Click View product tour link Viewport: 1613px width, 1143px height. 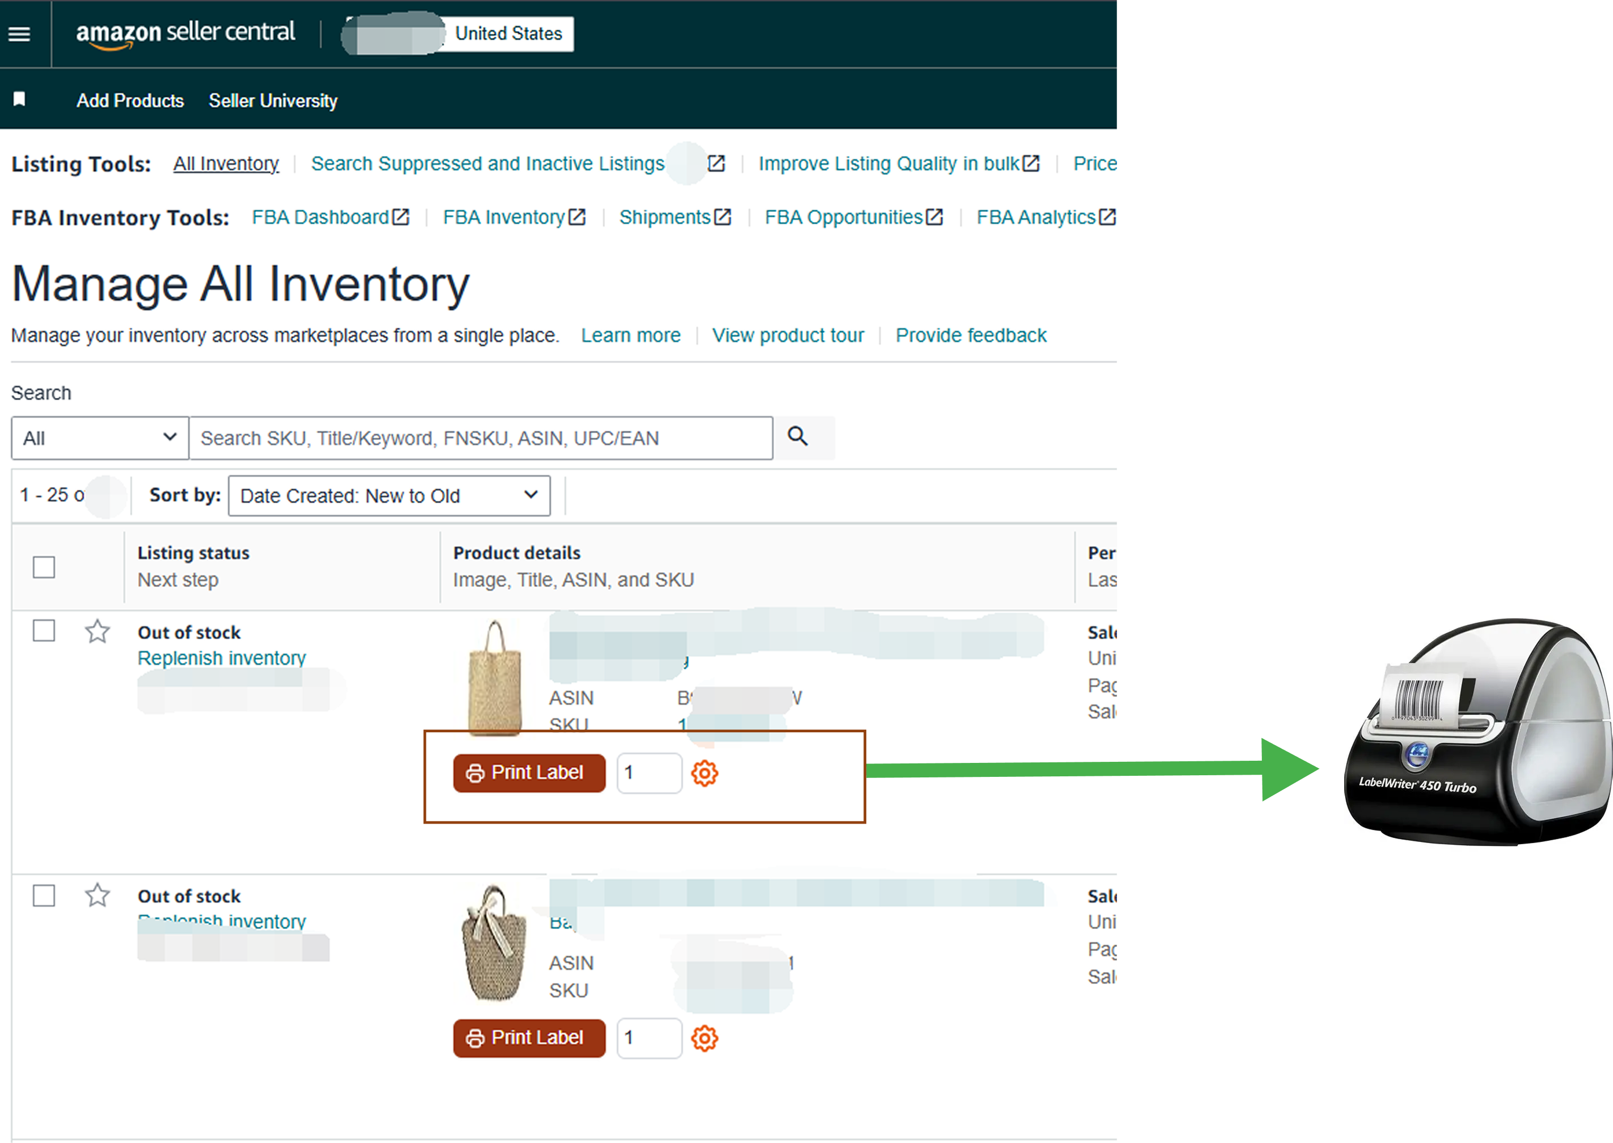point(788,335)
